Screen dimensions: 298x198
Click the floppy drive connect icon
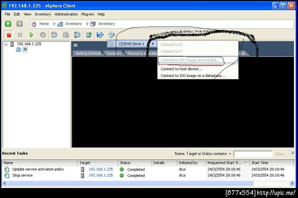pyautogui.click(x=100, y=35)
